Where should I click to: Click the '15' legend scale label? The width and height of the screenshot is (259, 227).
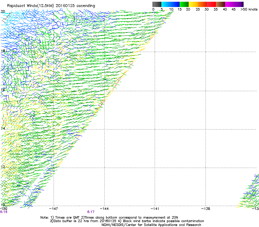click(x=180, y=9)
